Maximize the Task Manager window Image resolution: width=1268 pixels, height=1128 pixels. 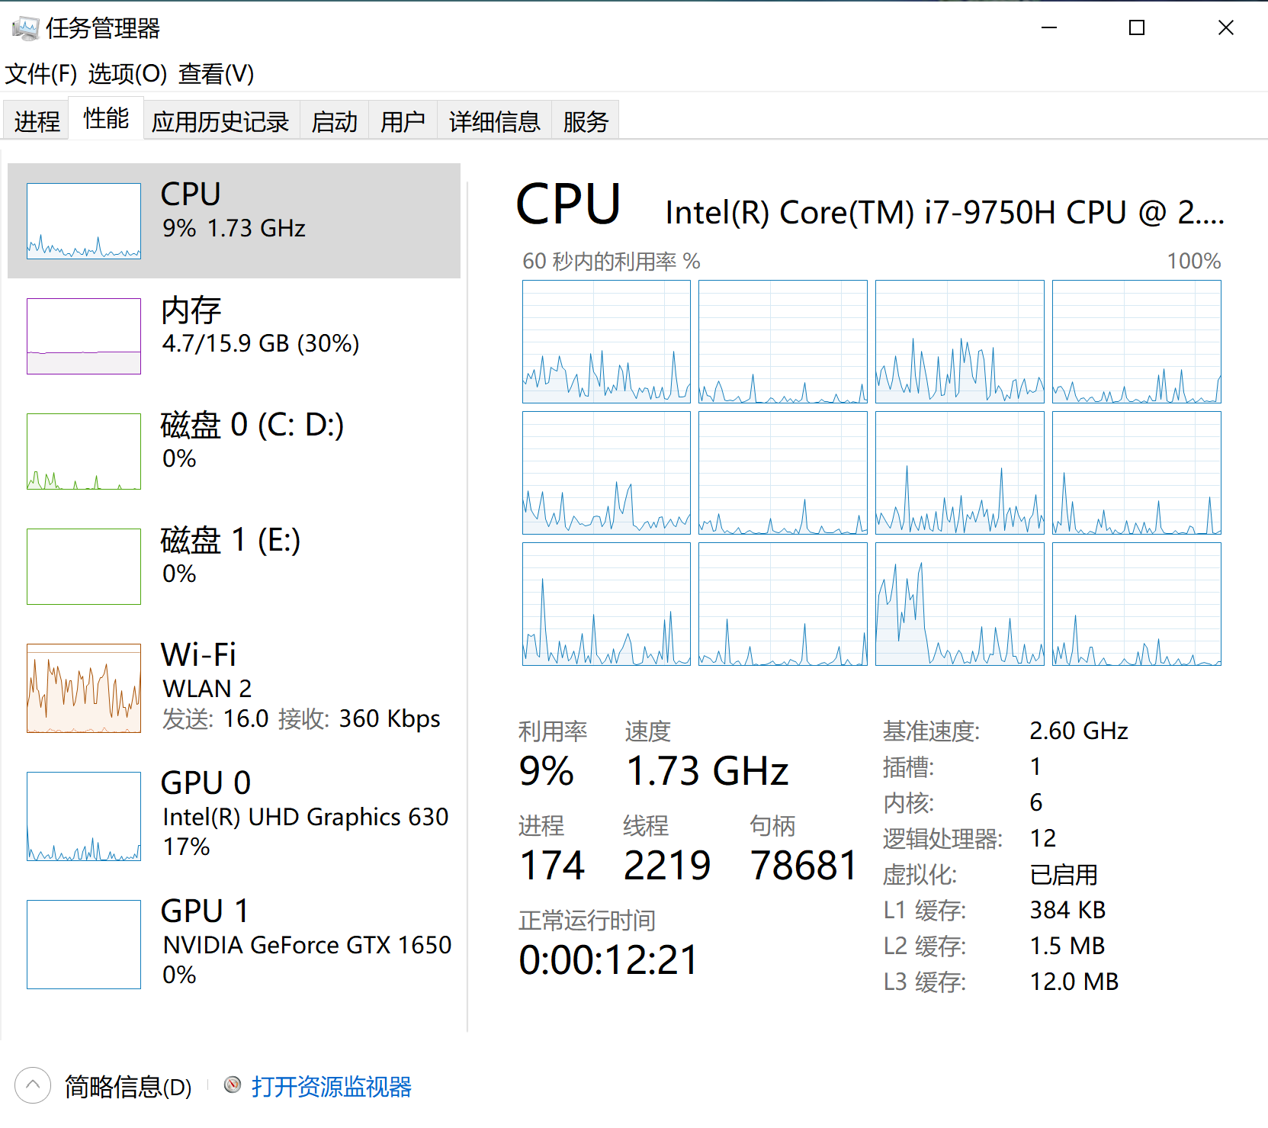pos(1137,28)
